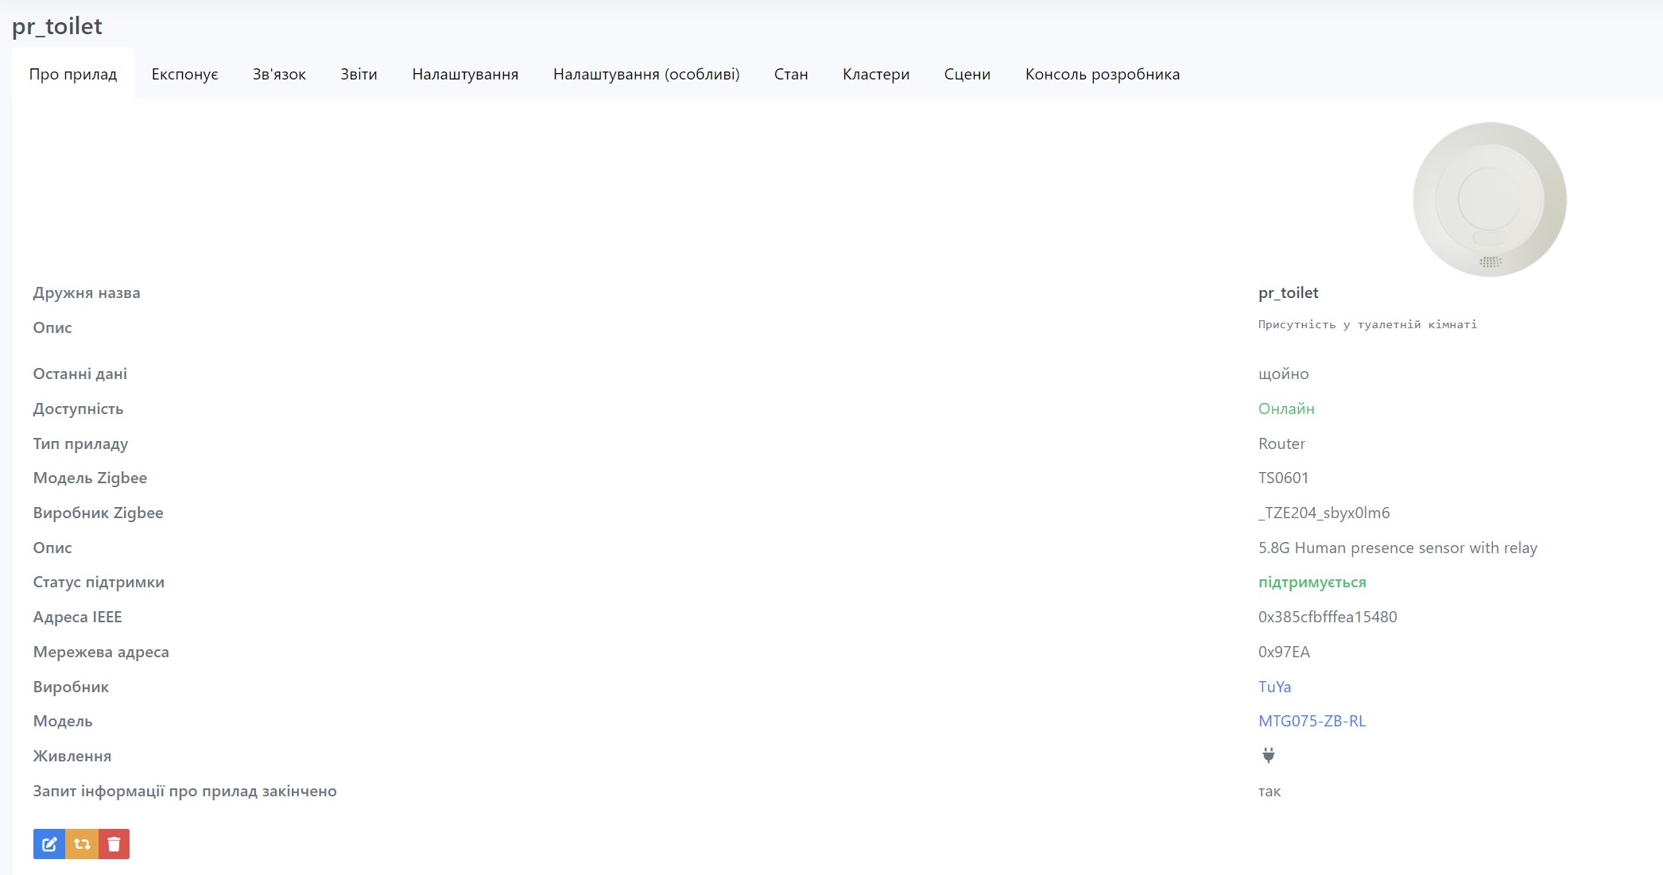Switch to the Зв'язок tab
1663x875 pixels.
(x=279, y=74)
